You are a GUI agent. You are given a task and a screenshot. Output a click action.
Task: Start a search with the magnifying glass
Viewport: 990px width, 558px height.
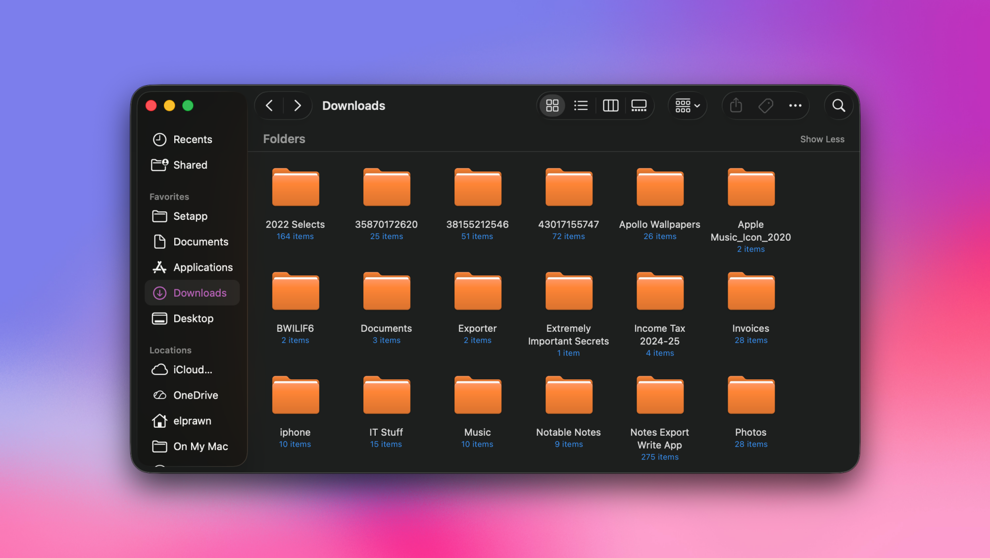pyautogui.click(x=839, y=105)
